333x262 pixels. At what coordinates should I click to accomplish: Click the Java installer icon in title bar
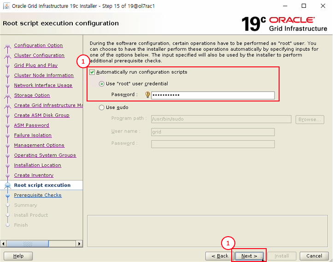pyautogui.click(x=6, y=6)
